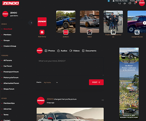
Task: Attach Videos to the post
Action: (x=74, y=51)
